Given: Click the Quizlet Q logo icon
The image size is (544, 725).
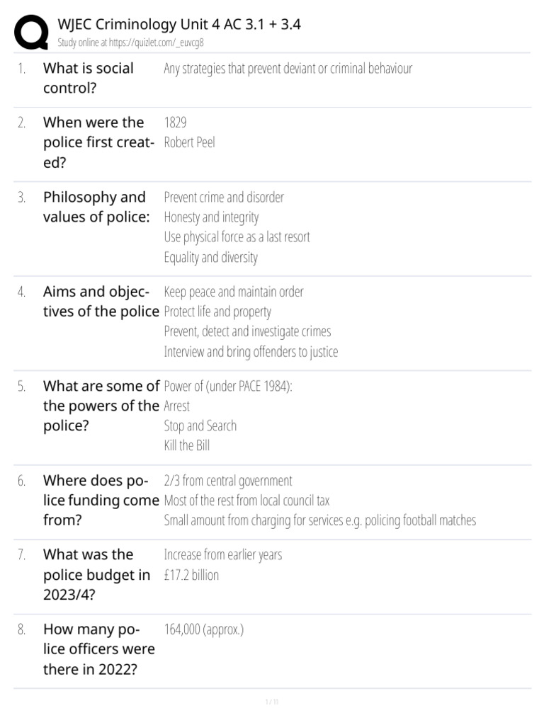Looking at the screenshot, I should click(x=31, y=32).
